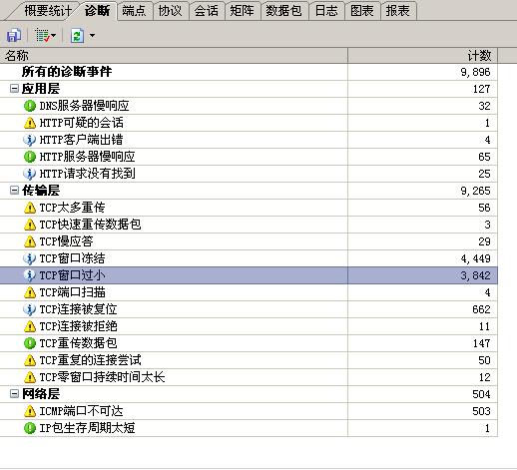Click info icon of HTTP客户端出错
517x470 pixels.
click(30, 140)
